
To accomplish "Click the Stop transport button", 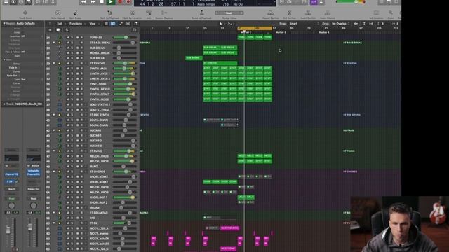I will pos(102,2).
